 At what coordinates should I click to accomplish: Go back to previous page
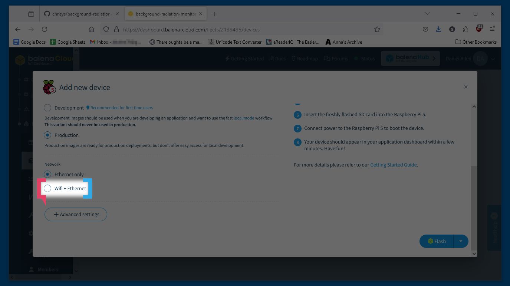click(x=18, y=29)
